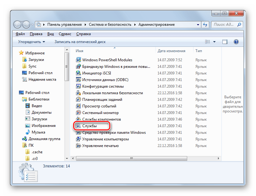Select the .cache folder in tree
Screen dimensions: 256x196
click(x=37, y=152)
